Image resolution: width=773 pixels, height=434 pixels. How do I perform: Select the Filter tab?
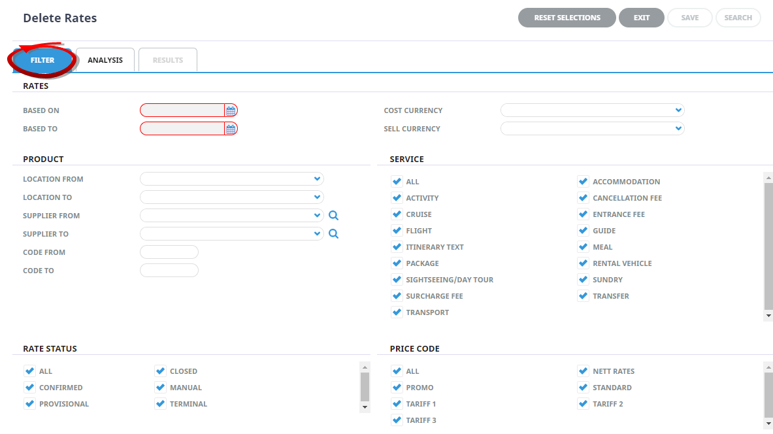tap(42, 60)
